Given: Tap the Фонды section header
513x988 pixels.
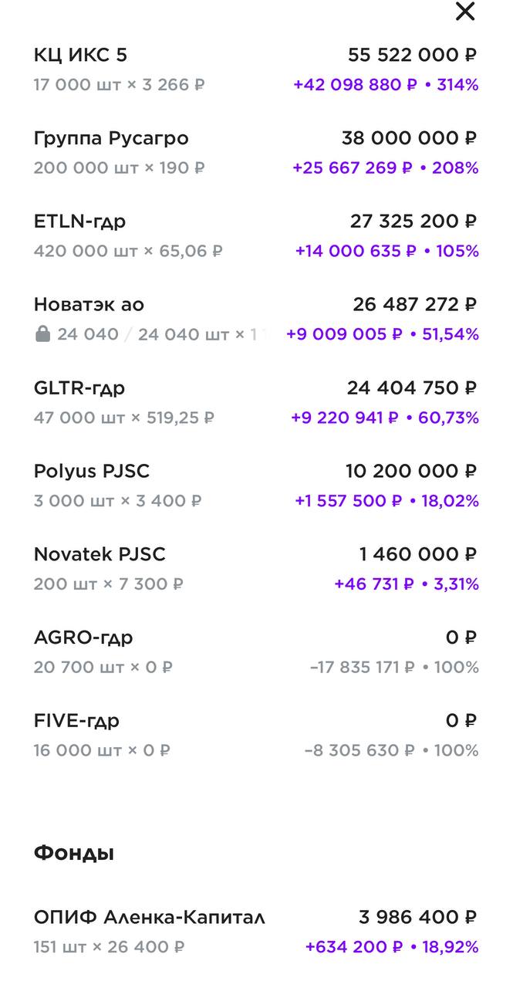Looking at the screenshot, I should (74, 853).
